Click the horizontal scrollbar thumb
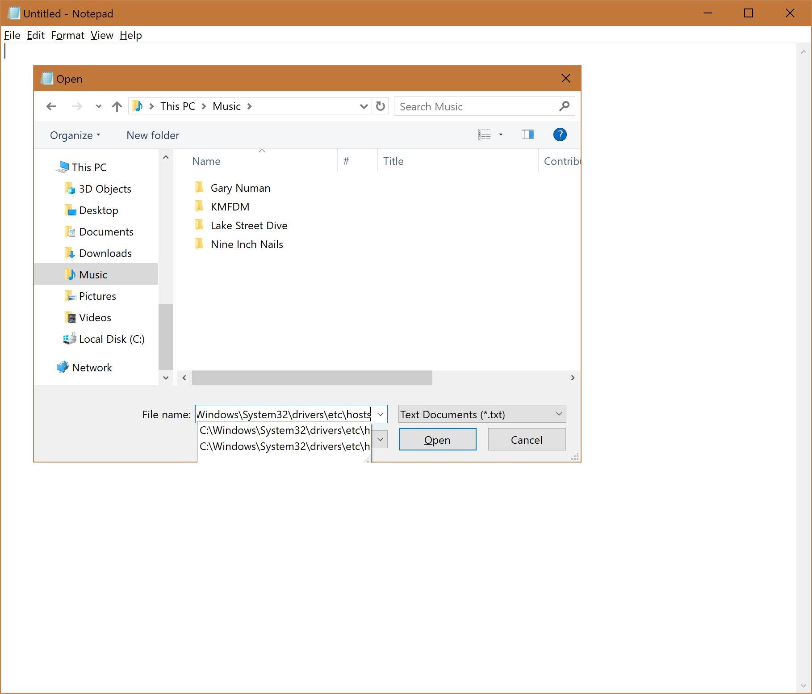This screenshot has height=694, width=812. point(312,378)
